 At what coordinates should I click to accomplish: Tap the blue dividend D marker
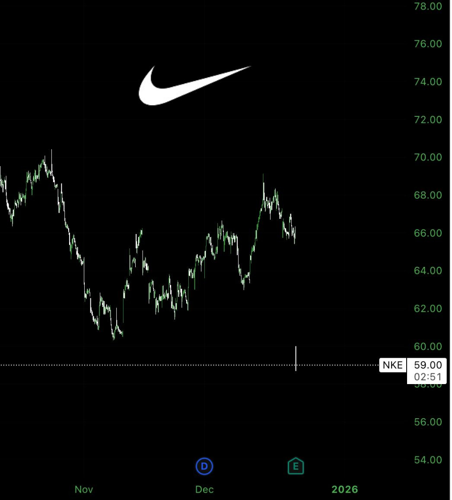pyautogui.click(x=204, y=466)
